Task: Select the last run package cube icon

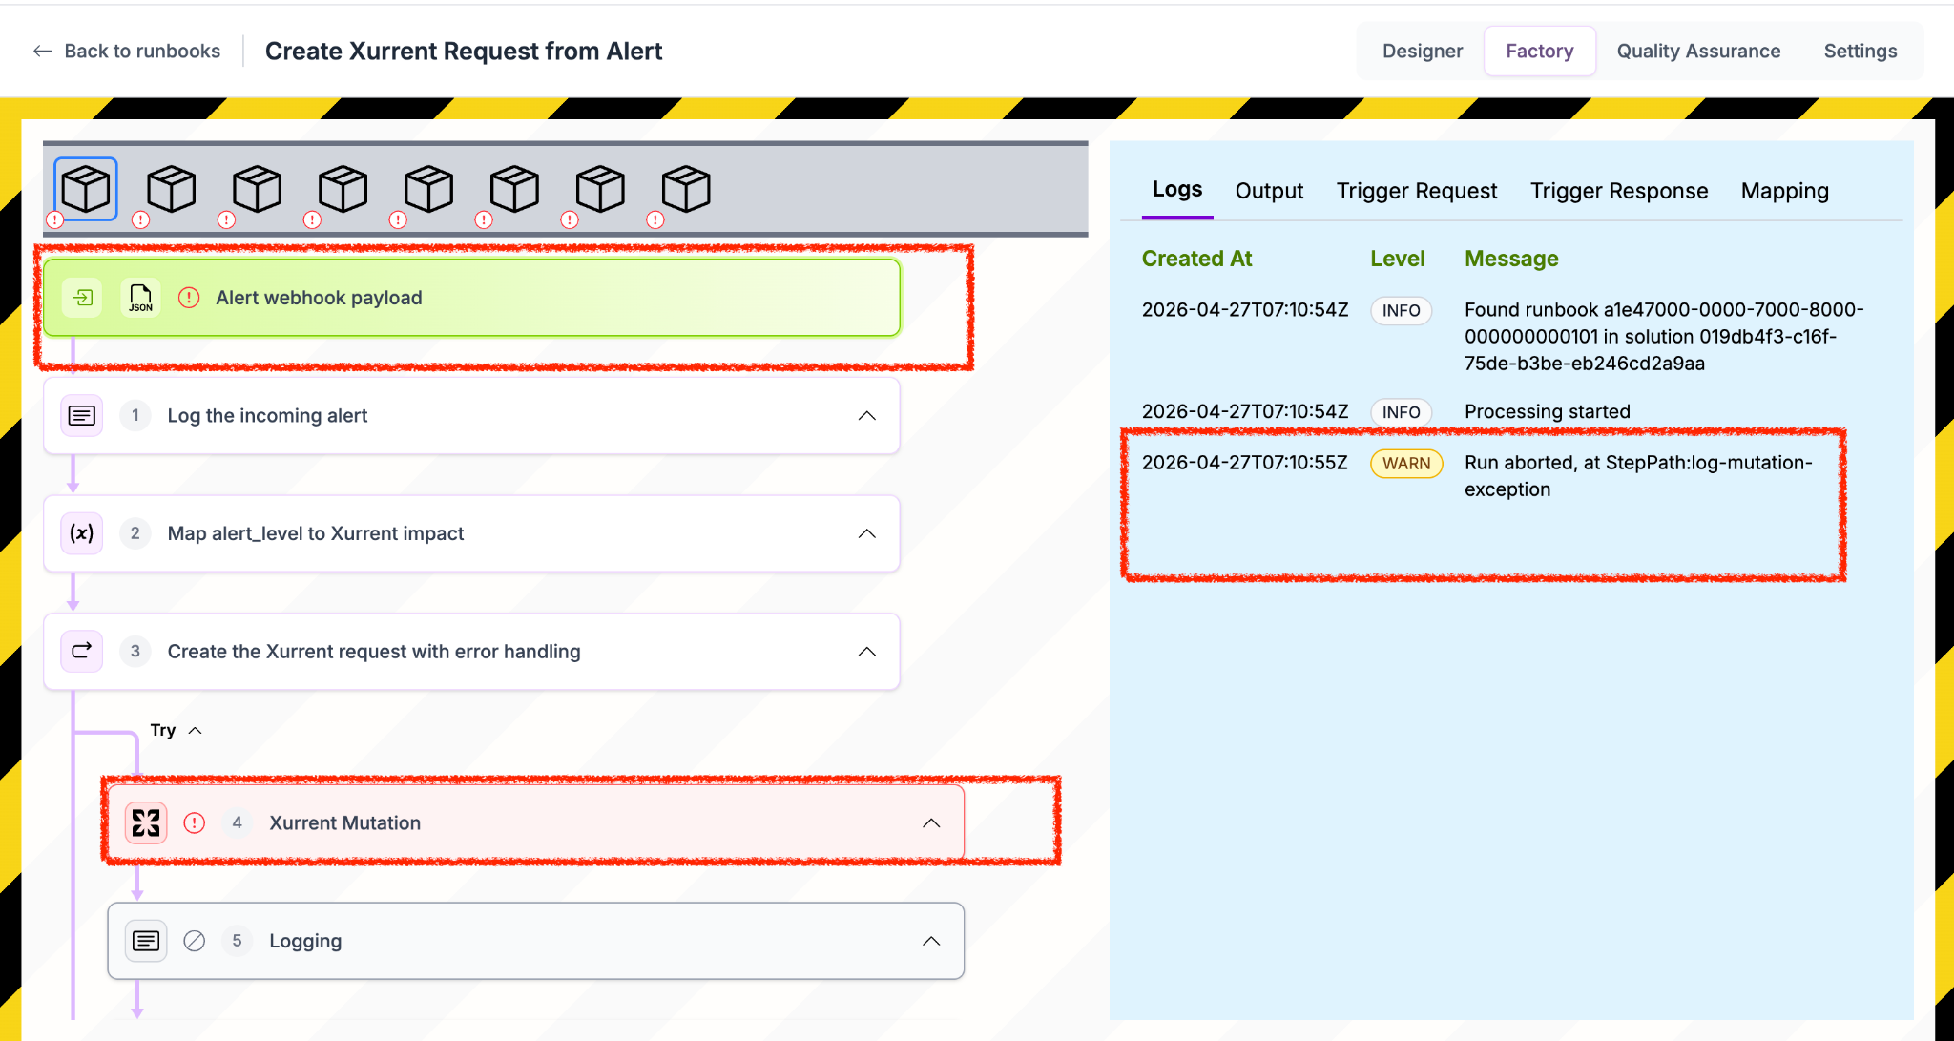Action: 686,189
